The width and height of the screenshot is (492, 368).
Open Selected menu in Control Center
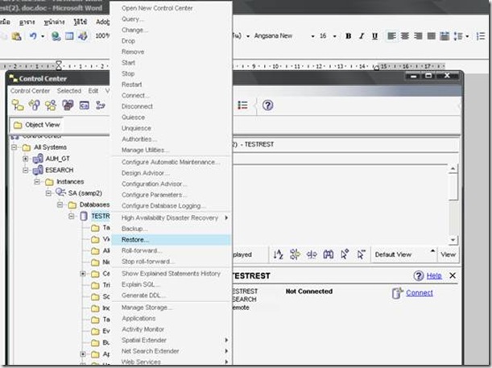(69, 91)
